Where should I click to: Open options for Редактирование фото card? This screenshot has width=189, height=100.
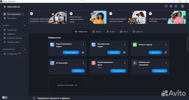pos(125,63)
